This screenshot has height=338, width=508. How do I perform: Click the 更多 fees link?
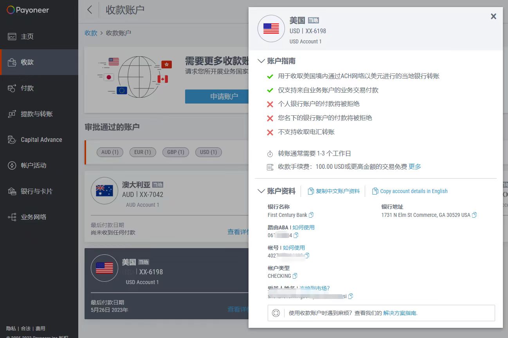[415, 166]
